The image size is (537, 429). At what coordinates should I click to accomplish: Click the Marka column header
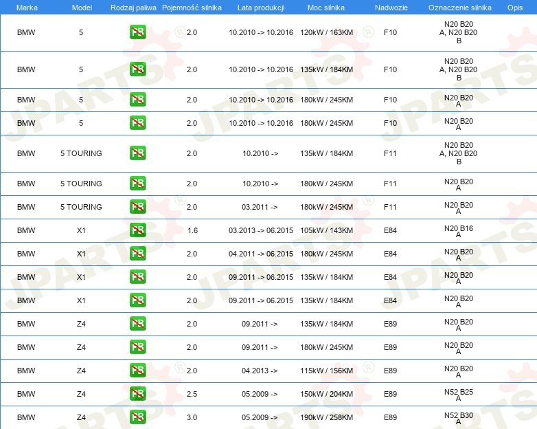(27, 8)
